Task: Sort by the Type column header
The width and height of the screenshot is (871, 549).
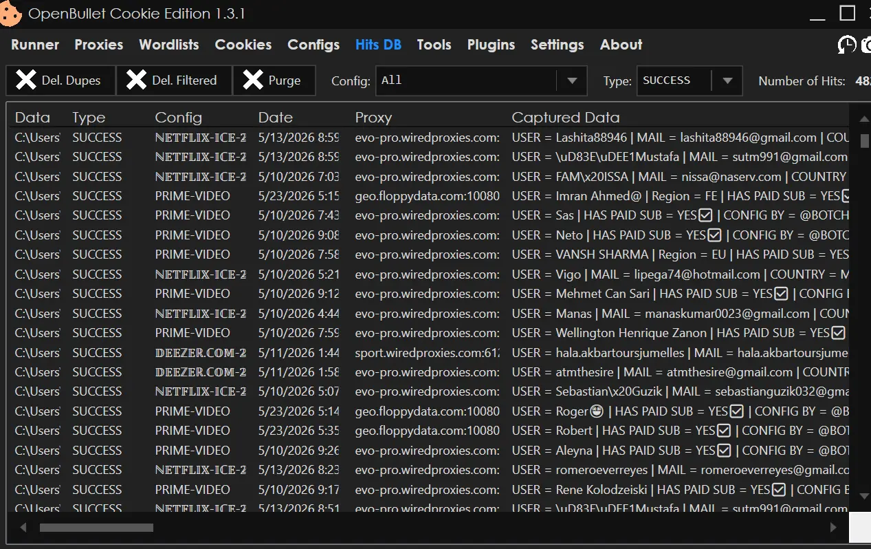Action: 89,118
